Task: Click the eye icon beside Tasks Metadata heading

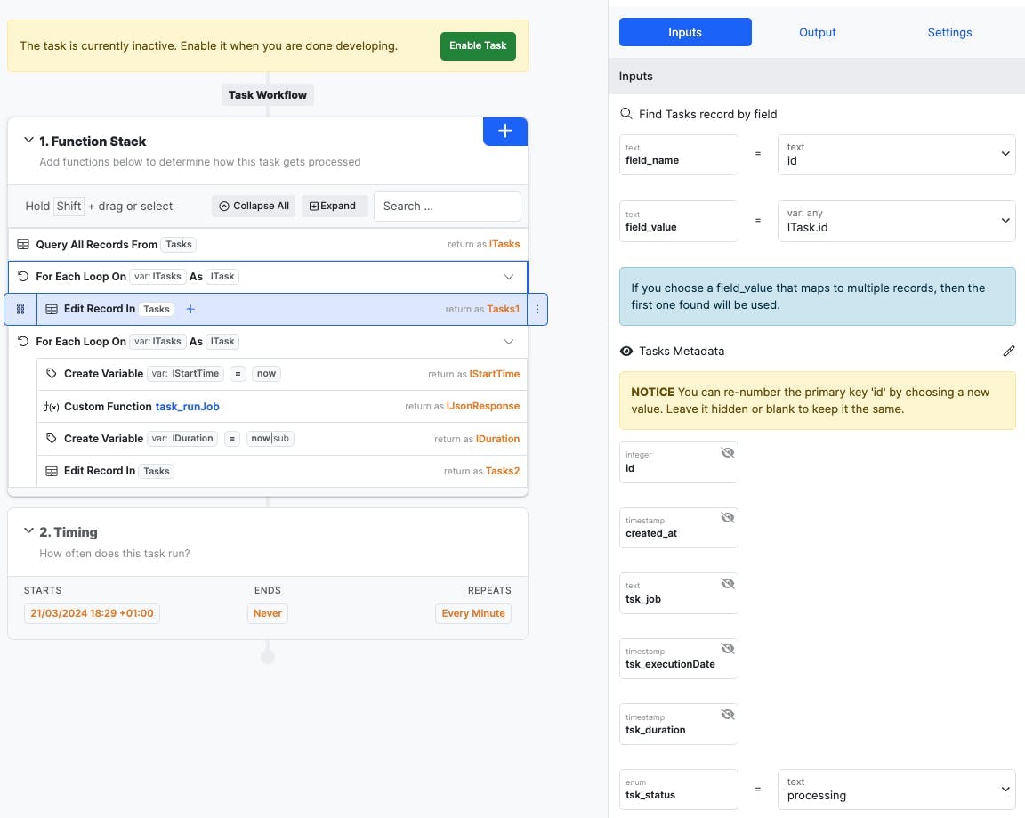Action: pos(625,351)
